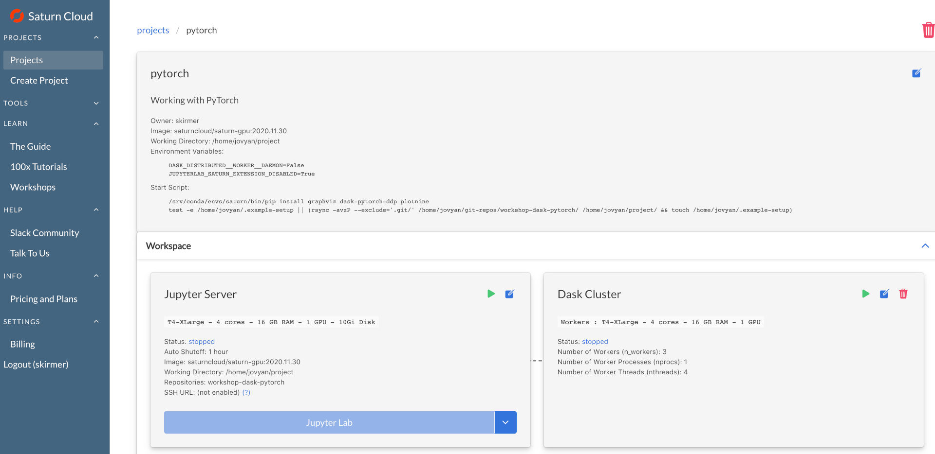The image size is (935, 454).
Task: Click the Working with PyTorch description
Action: tap(194, 100)
